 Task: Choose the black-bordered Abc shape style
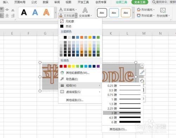(x=102, y=13)
